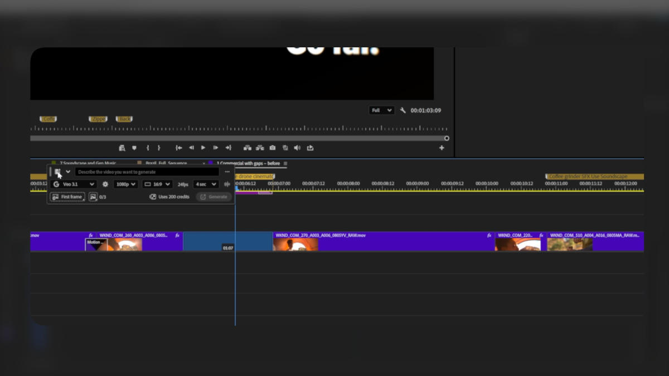Toggle the speaker audio icon in monitor controls
The image size is (669, 376).
pyautogui.click(x=297, y=148)
